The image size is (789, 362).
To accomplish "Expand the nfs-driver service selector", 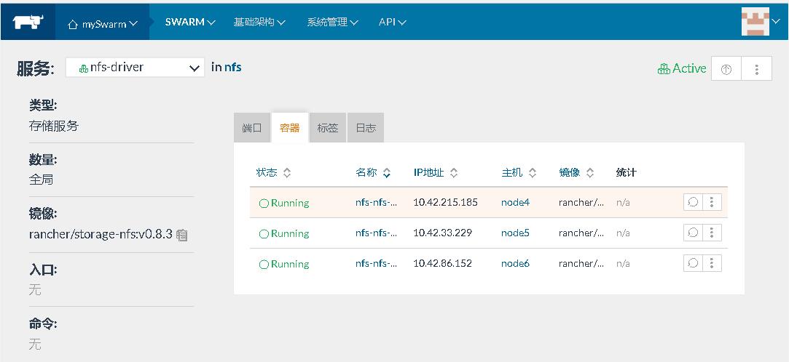I will [135, 68].
